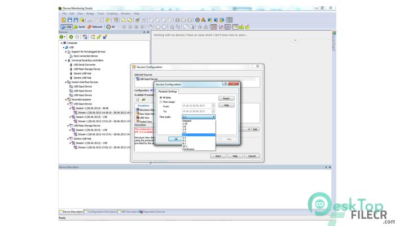Open the Bridge menu

click(90, 14)
